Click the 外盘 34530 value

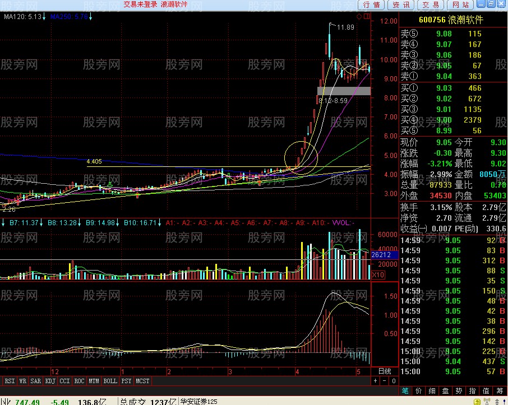(x=441, y=195)
